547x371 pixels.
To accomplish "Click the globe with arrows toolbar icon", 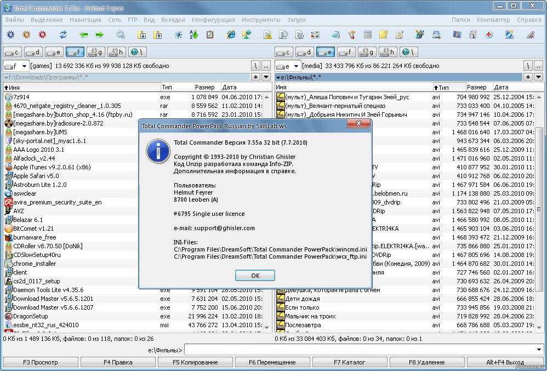I will coord(509,35).
